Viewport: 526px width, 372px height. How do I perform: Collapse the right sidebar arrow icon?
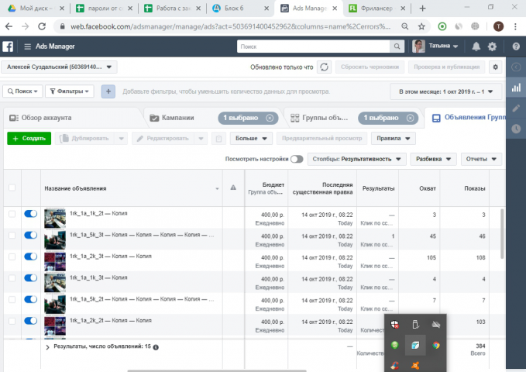pos(516,67)
